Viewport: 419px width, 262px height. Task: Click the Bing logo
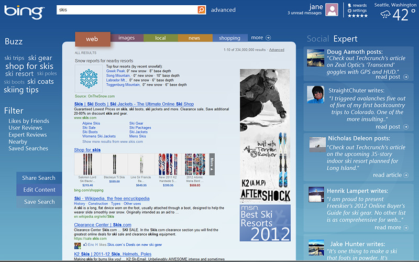[24, 12]
